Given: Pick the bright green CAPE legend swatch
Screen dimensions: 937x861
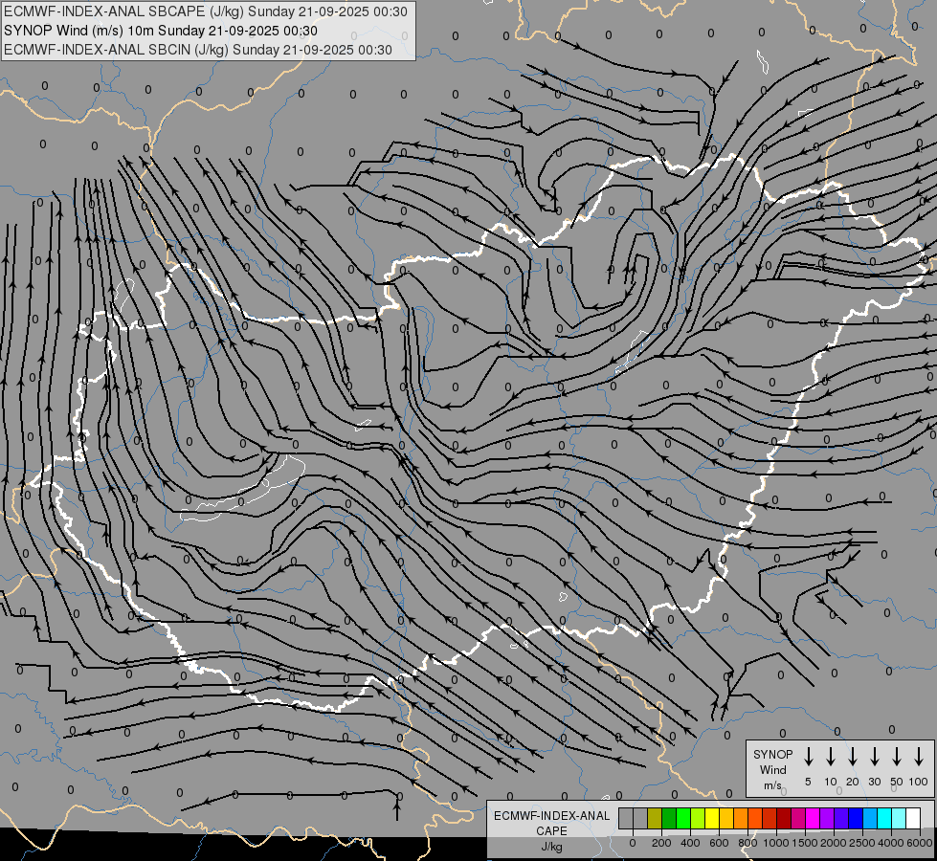Looking at the screenshot, I should coord(683,819).
